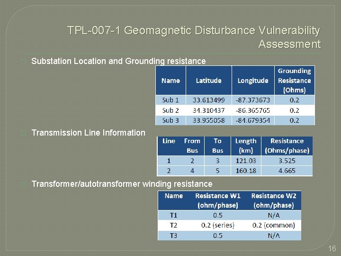Click the 0.2 grounding resistance for Sub 1
Image resolution: width=341 pixels, height=256 pixels.
pyautogui.click(x=295, y=100)
